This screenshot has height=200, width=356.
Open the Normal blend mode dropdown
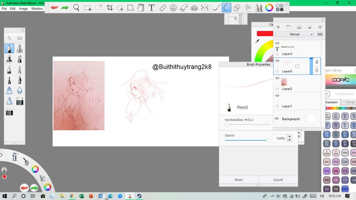click(295, 34)
